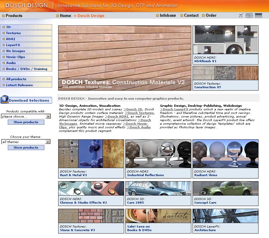The width and height of the screenshot is (269, 238).
Task: Follow the >Dosch LayerFX link
Action: (x=174, y=109)
